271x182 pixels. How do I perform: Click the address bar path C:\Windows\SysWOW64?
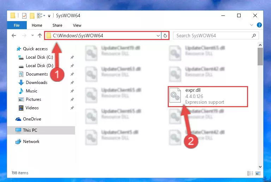(78, 35)
